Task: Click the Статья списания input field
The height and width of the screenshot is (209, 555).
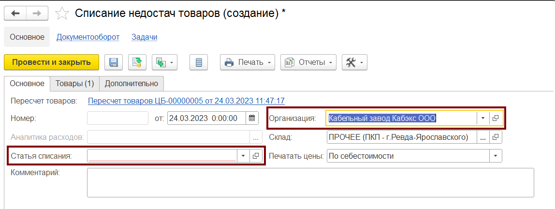Action: point(162,155)
